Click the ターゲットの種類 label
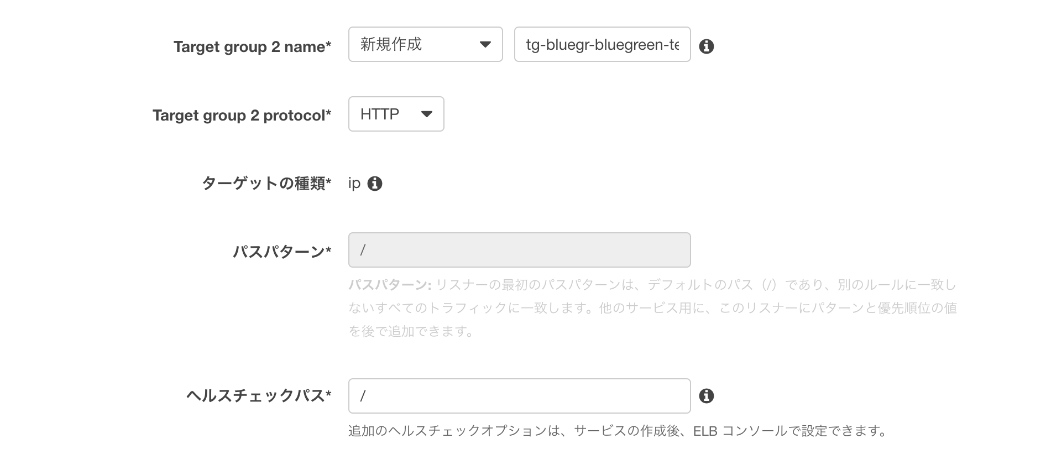Screen dimensions: 1046x475 pyautogui.click(x=266, y=184)
